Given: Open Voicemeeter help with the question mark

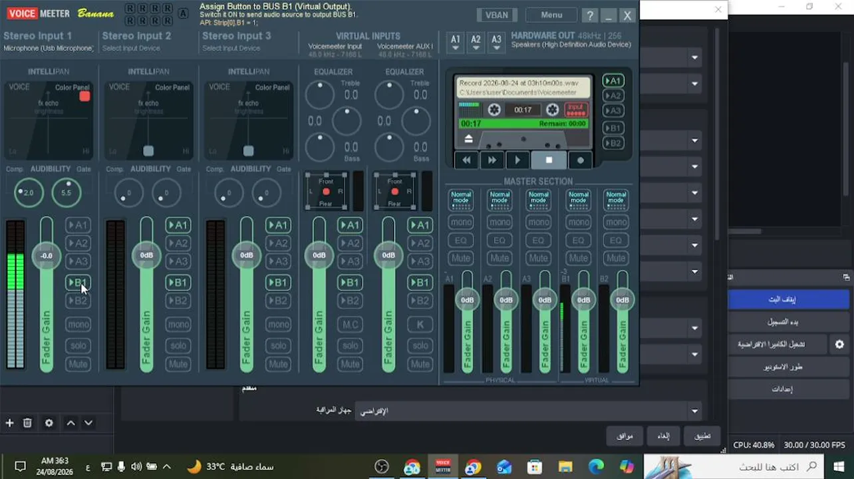Looking at the screenshot, I should click(x=589, y=15).
